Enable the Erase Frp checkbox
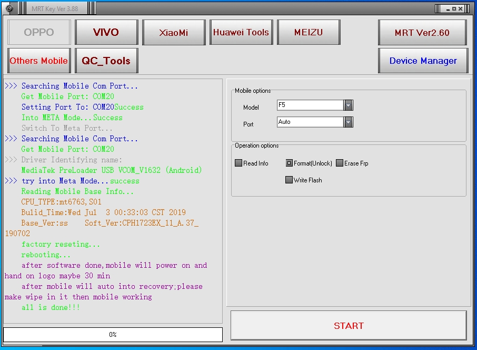The height and width of the screenshot is (350, 477). [340, 163]
